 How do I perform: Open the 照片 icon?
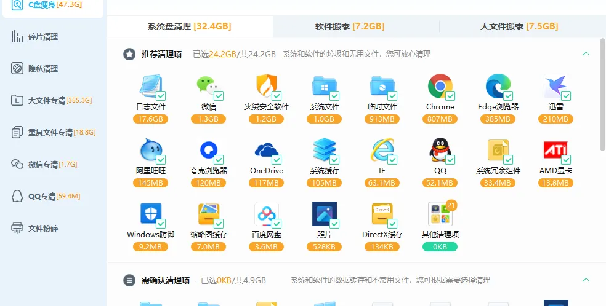pyautogui.click(x=325, y=214)
